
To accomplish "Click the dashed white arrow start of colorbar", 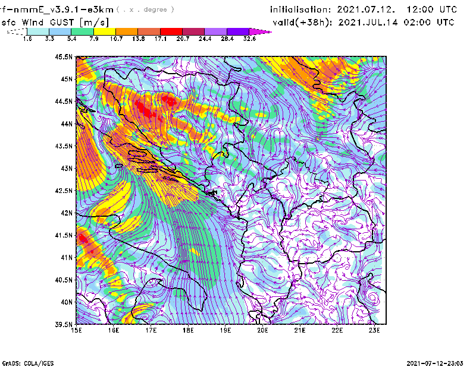I will pos(17,31).
